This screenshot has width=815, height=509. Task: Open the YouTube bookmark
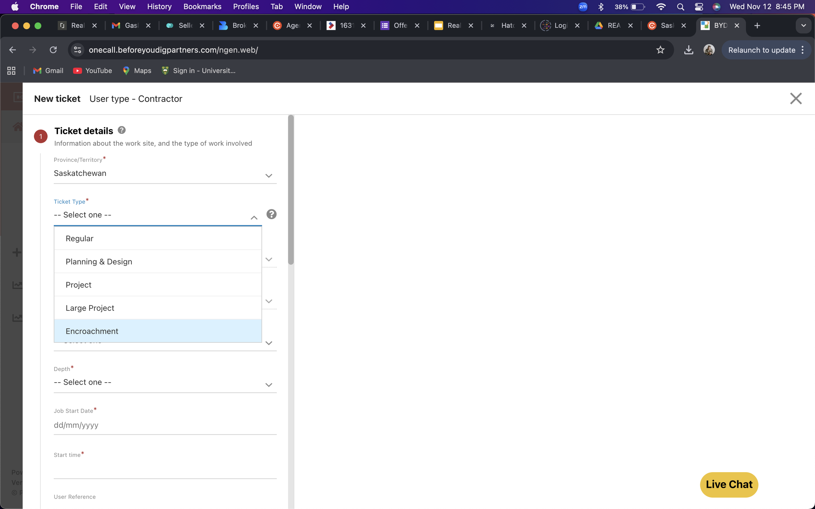tap(92, 71)
